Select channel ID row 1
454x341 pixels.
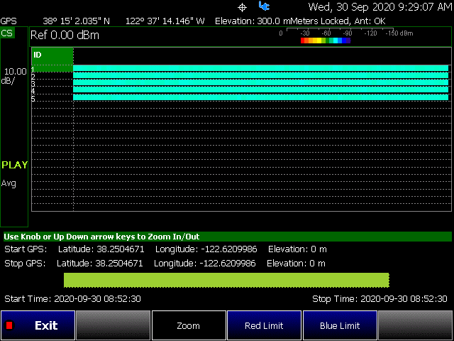tap(240, 68)
